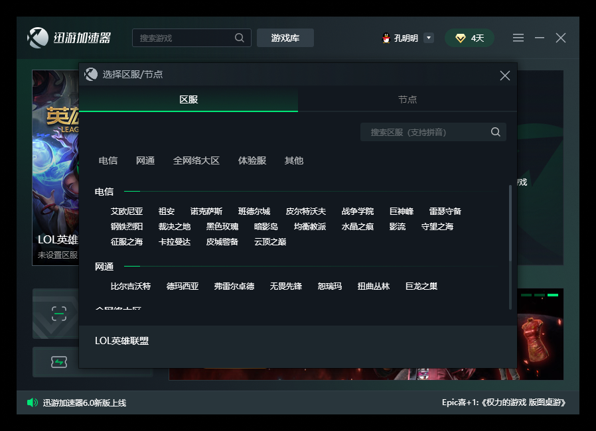Choose the 巨神峰 server

tap(402, 211)
